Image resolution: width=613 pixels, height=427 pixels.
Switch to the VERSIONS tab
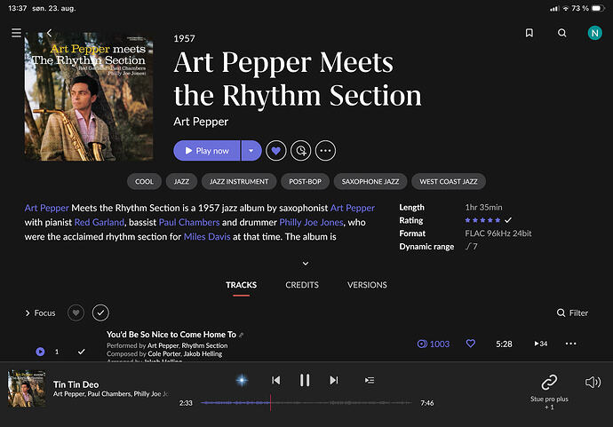[367, 285]
